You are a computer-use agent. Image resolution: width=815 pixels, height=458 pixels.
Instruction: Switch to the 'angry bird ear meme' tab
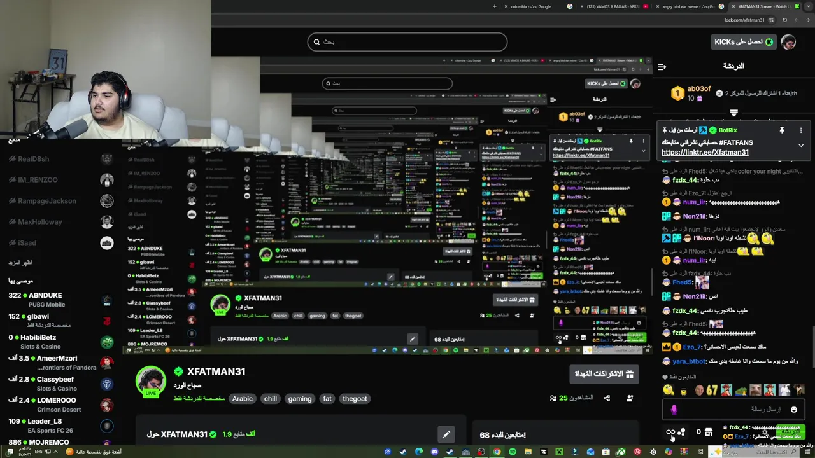690,6
